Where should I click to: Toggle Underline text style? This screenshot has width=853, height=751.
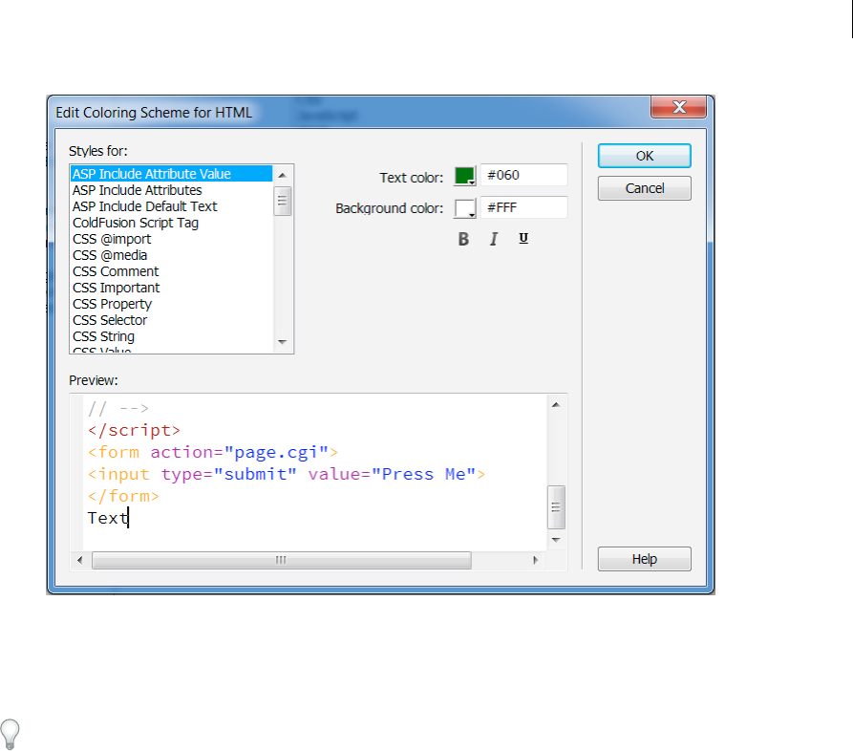coord(523,238)
